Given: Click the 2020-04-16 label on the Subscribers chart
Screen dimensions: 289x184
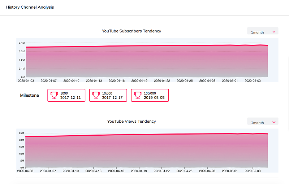Looking at the screenshot, I should click(117, 81).
